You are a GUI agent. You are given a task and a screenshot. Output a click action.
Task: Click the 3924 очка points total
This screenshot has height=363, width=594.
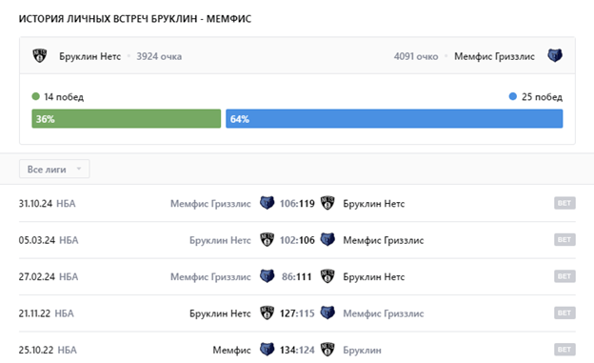point(159,56)
